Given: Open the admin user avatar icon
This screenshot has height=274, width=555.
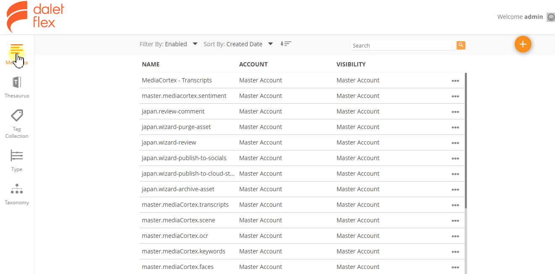Looking at the screenshot, I should [x=551, y=17].
